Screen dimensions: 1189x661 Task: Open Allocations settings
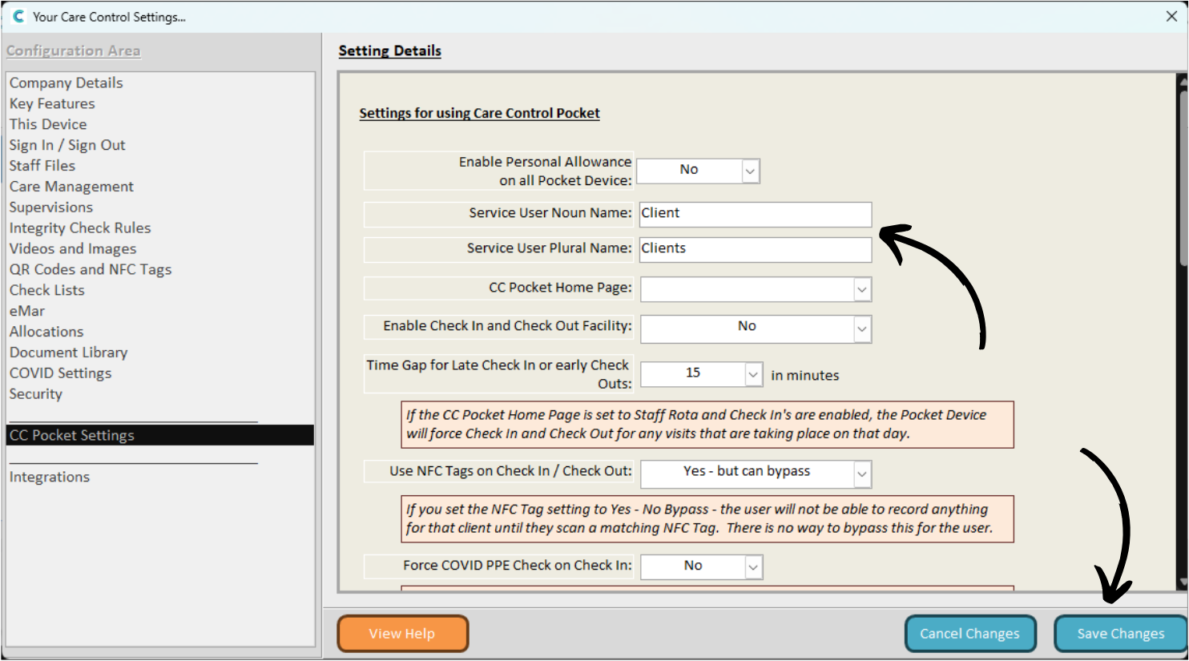click(46, 332)
